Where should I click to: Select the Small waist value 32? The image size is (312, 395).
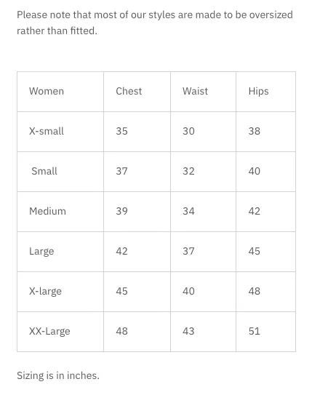tap(188, 171)
